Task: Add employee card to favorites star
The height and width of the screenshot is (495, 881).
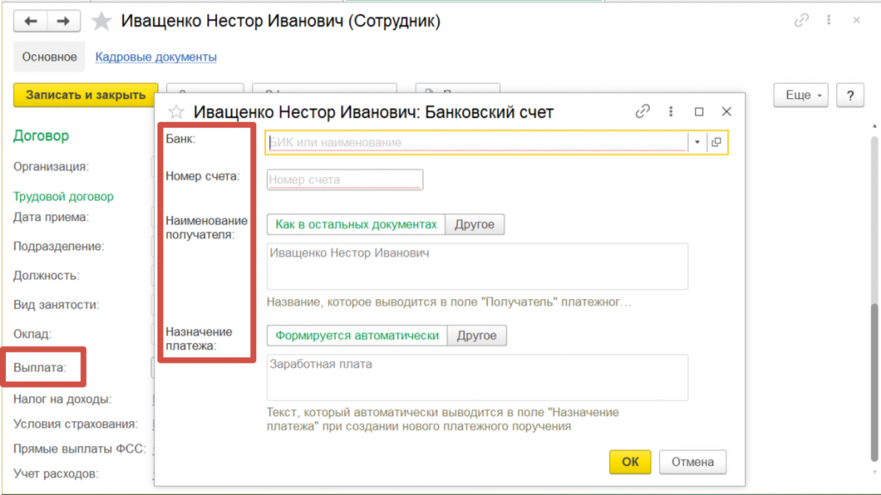Action: coord(102,21)
